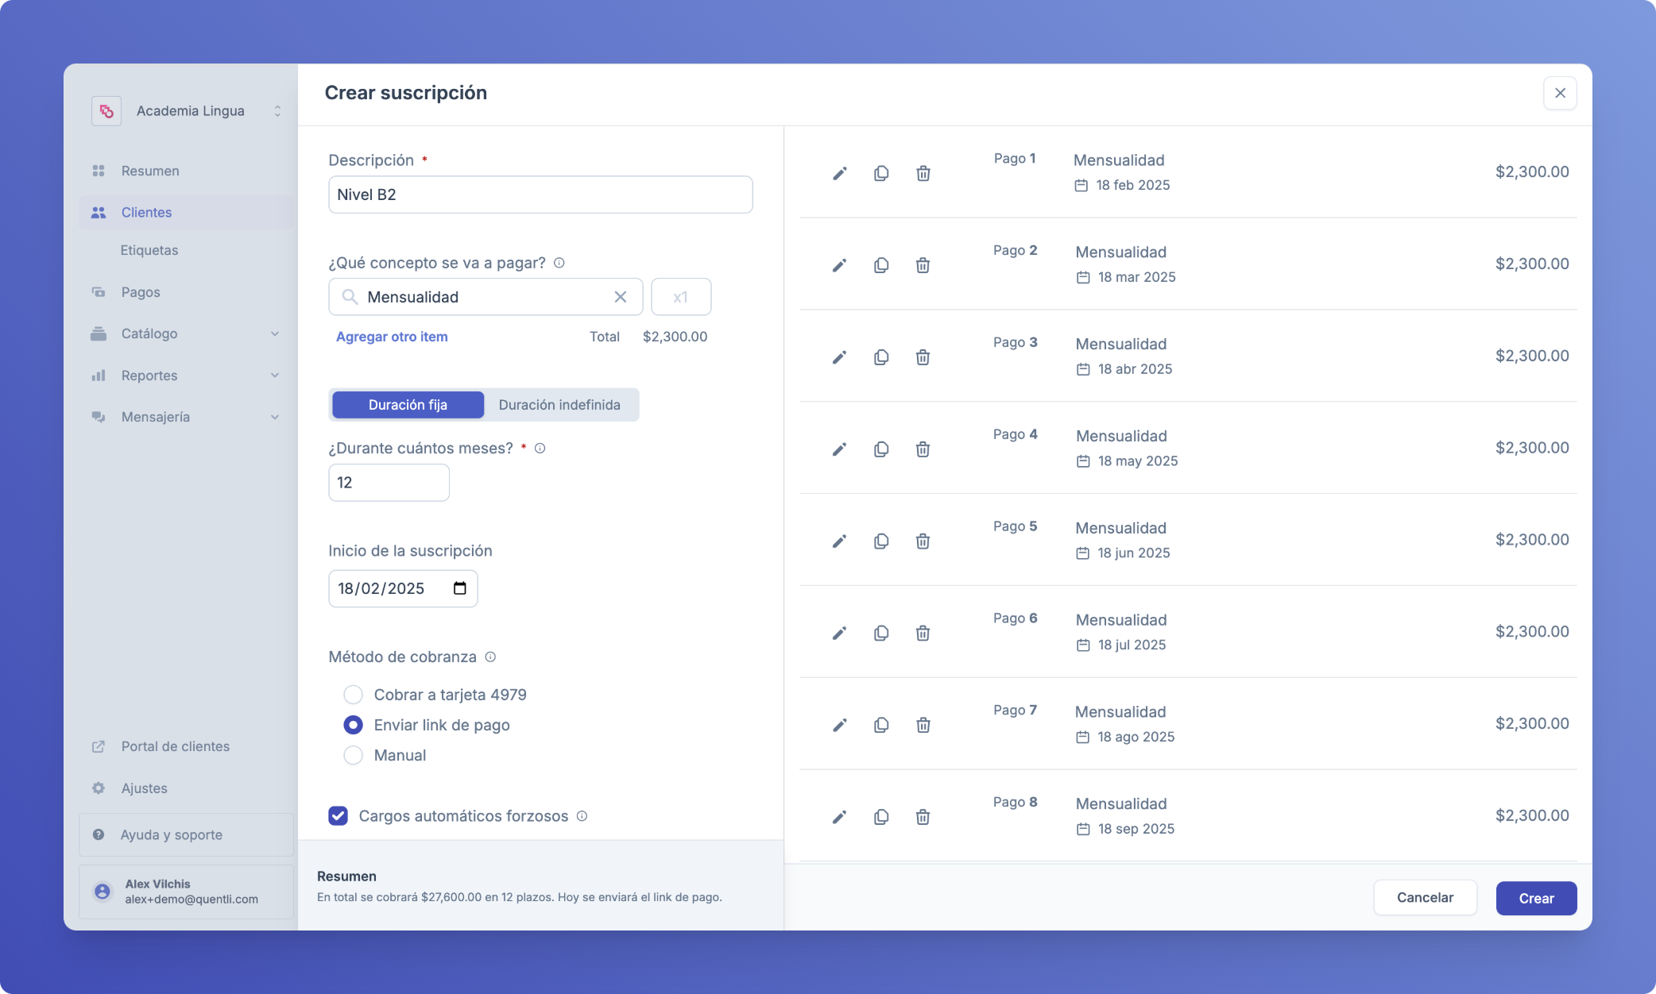Viewport: 1656px width, 994px height.
Task: Uncheck Cargos automáticos forzosos
Action: pos(338,815)
